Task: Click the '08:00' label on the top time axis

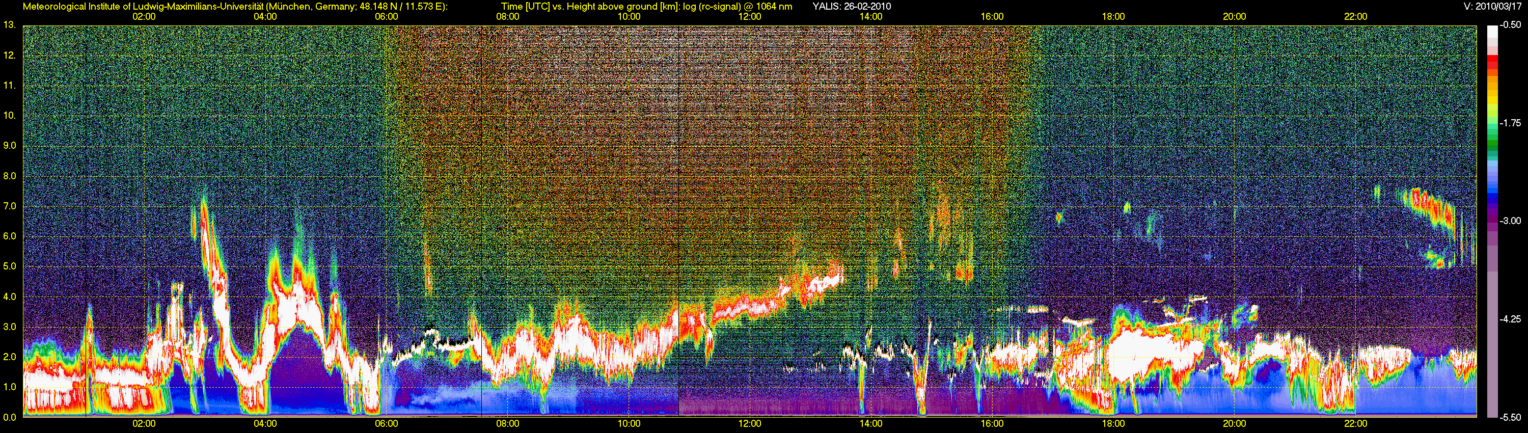Action: (508, 17)
